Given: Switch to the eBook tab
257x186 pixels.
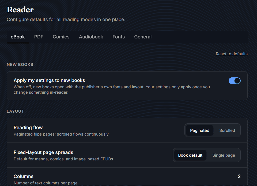Looking at the screenshot, I should [x=18, y=37].
